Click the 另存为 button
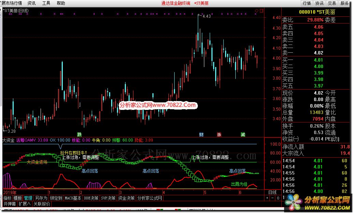This screenshot has height=213, width=353. [x=41, y=198]
